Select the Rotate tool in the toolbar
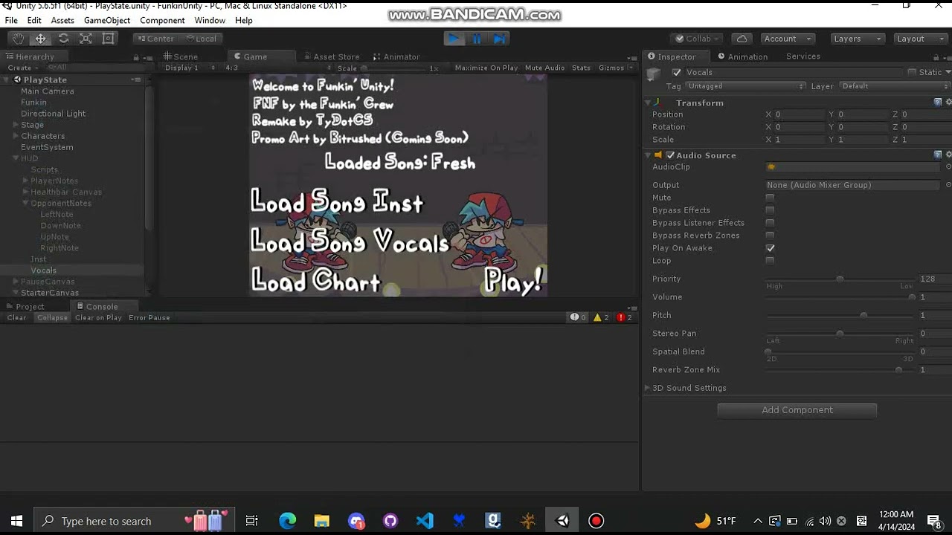 point(63,39)
